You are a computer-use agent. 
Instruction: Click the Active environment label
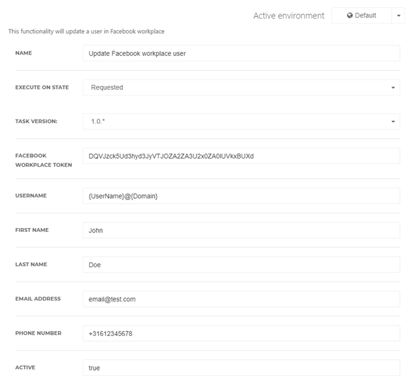(289, 15)
